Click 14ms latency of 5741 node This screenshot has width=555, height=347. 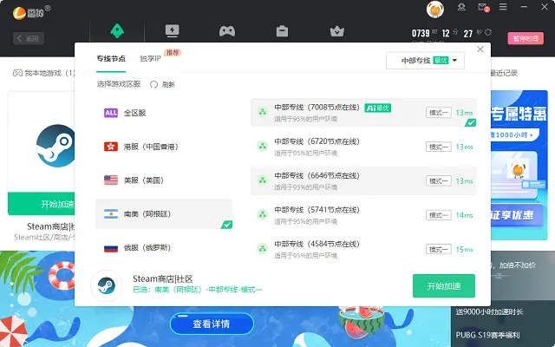click(464, 215)
